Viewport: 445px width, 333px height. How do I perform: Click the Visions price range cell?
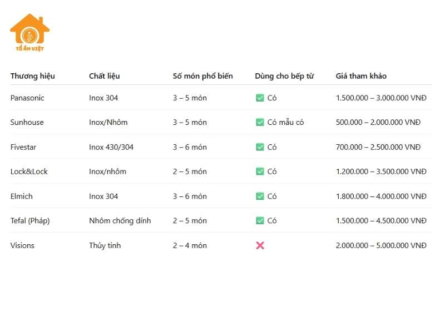coord(381,245)
